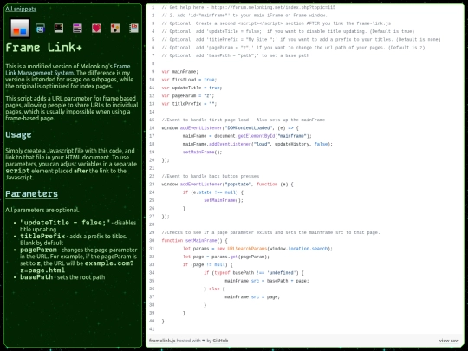Viewport: 468px width, 351px height.
Task: Open the colored dots snippet icon
Action: click(115, 29)
